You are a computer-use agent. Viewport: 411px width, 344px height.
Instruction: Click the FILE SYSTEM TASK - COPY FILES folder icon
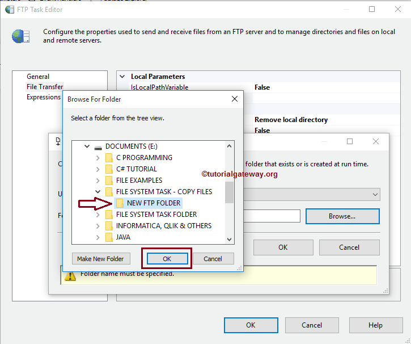(x=109, y=192)
